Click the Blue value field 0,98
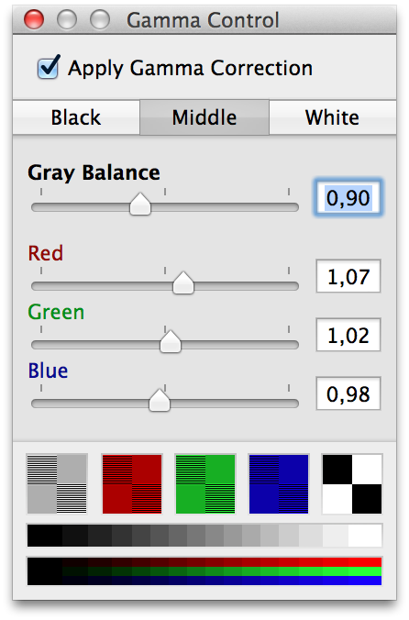 coord(348,393)
